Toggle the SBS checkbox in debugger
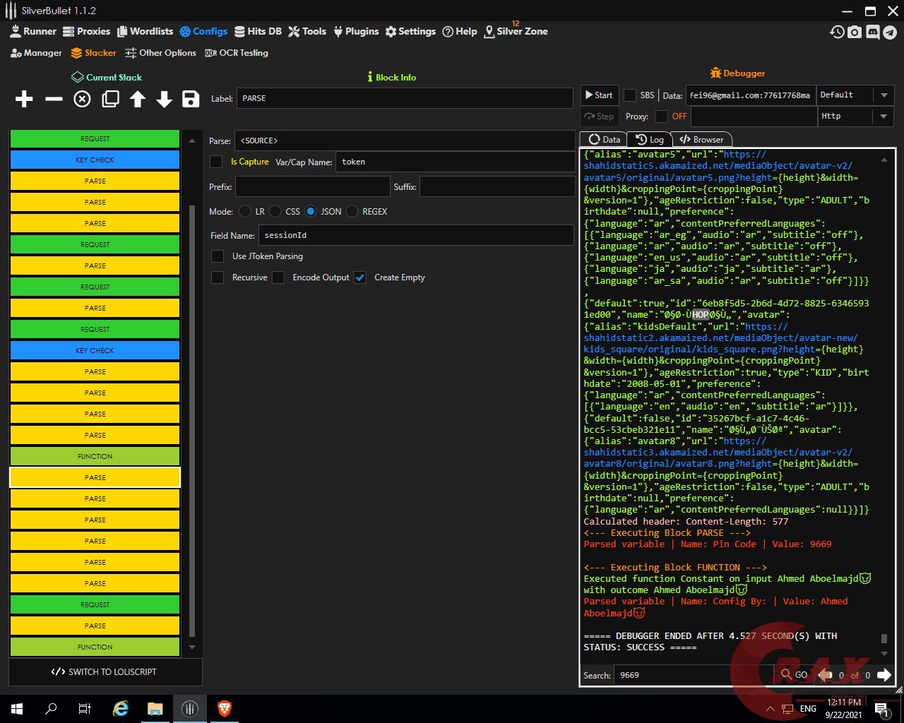This screenshot has width=904, height=723. pos(630,95)
